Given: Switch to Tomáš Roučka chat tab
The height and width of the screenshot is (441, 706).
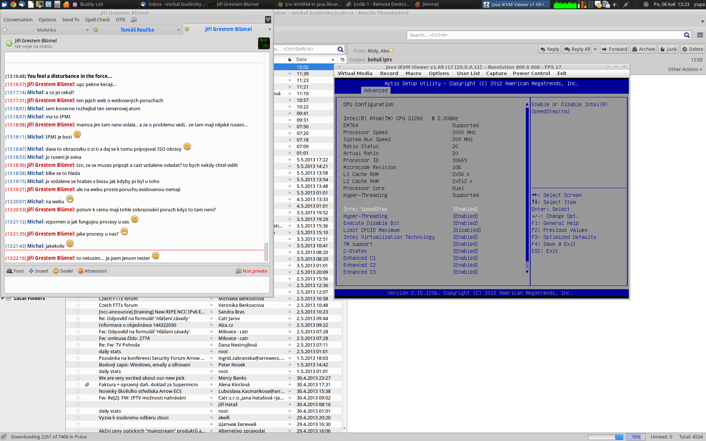Looking at the screenshot, I should 137,30.
